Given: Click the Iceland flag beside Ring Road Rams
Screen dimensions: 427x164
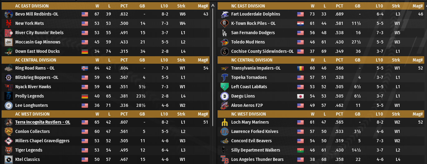Looking at the screenshot, I should coord(85,68).
